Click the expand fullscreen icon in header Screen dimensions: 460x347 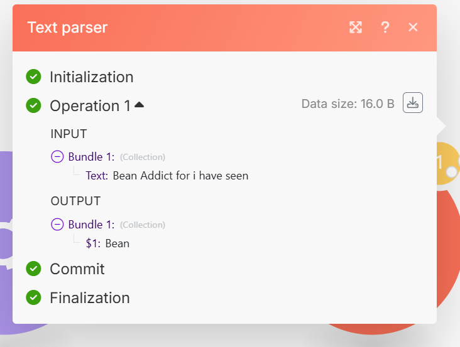[356, 27]
